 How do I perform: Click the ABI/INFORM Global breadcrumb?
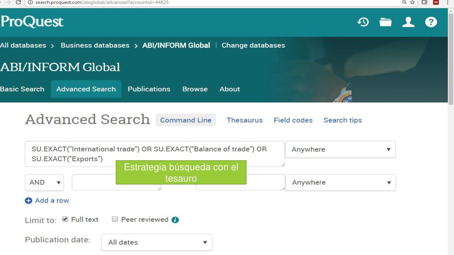(x=176, y=46)
